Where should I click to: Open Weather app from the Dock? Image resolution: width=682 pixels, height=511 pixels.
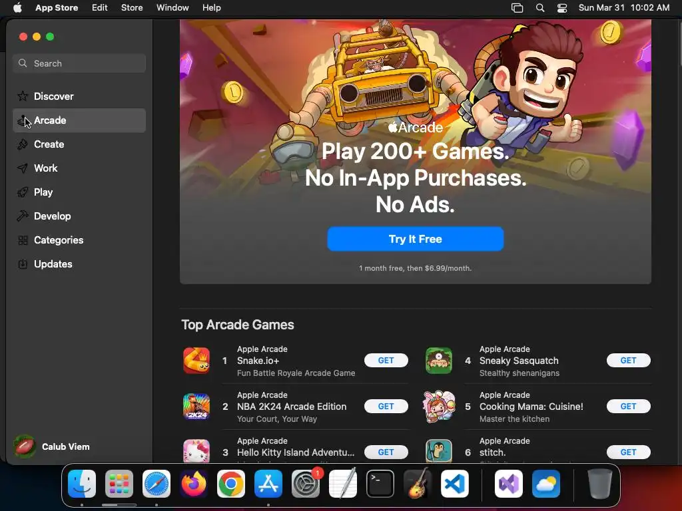[x=546, y=484]
